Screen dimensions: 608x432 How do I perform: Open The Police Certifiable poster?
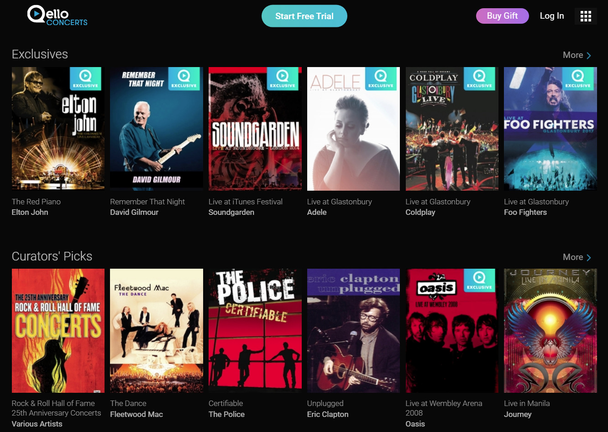coord(255,330)
